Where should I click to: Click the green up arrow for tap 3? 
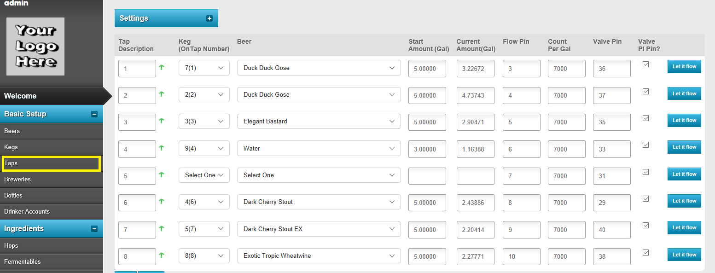click(x=161, y=121)
